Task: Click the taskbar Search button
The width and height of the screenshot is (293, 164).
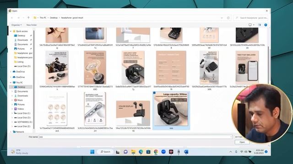Action: pyautogui.click(x=105, y=152)
